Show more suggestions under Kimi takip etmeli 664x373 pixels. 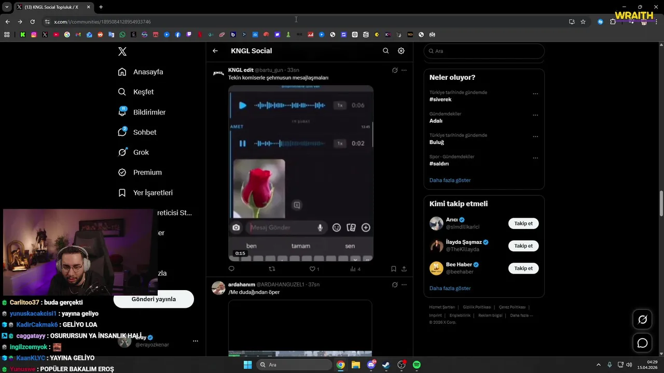pos(450,288)
